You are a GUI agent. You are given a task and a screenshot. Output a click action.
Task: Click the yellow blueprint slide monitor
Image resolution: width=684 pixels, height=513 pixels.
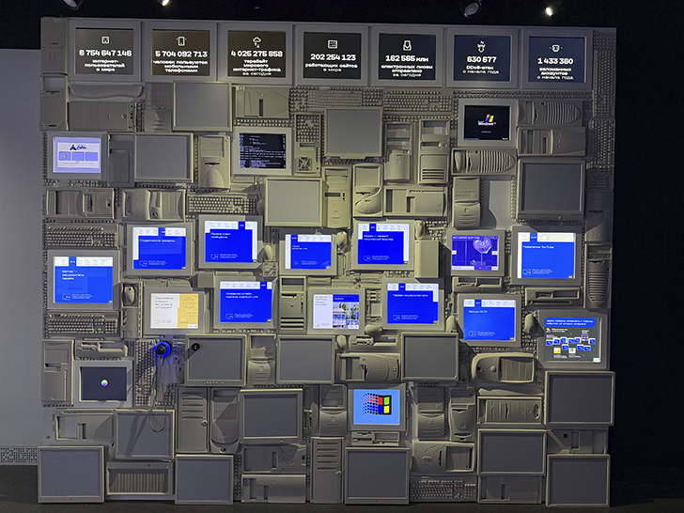coord(175,311)
